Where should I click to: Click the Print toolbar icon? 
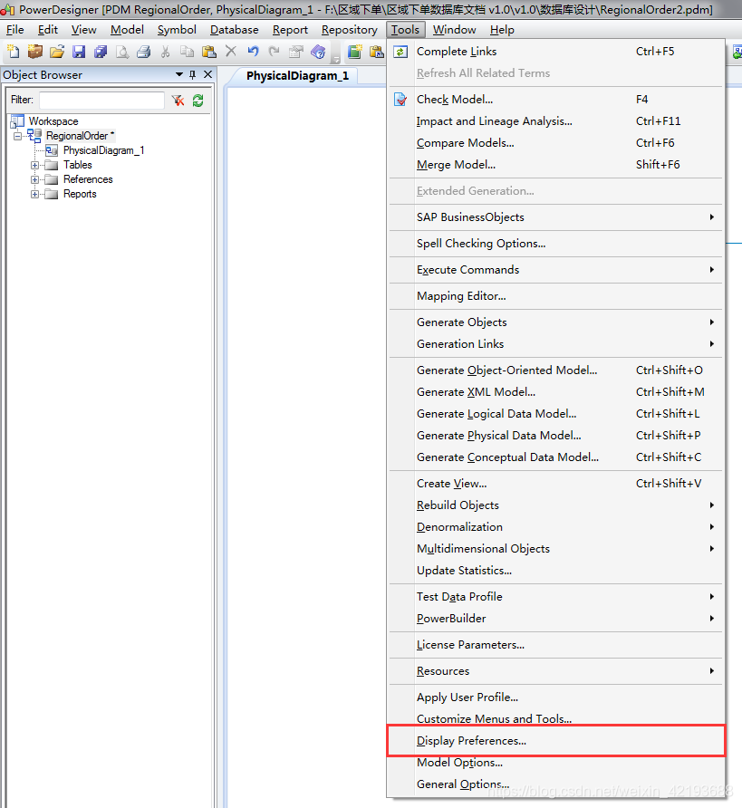pos(144,52)
